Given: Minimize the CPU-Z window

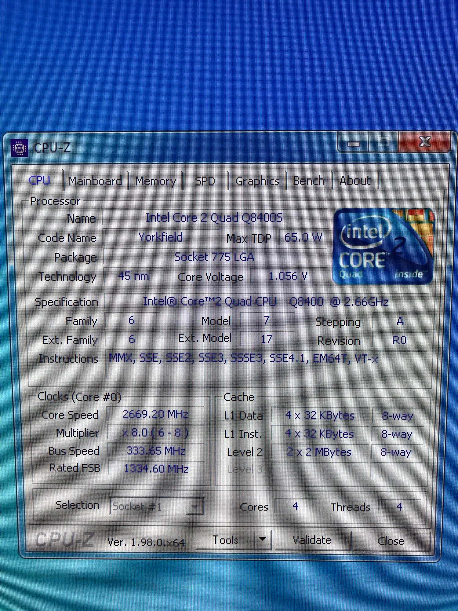Looking at the screenshot, I should pyautogui.click(x=354, y=143).
